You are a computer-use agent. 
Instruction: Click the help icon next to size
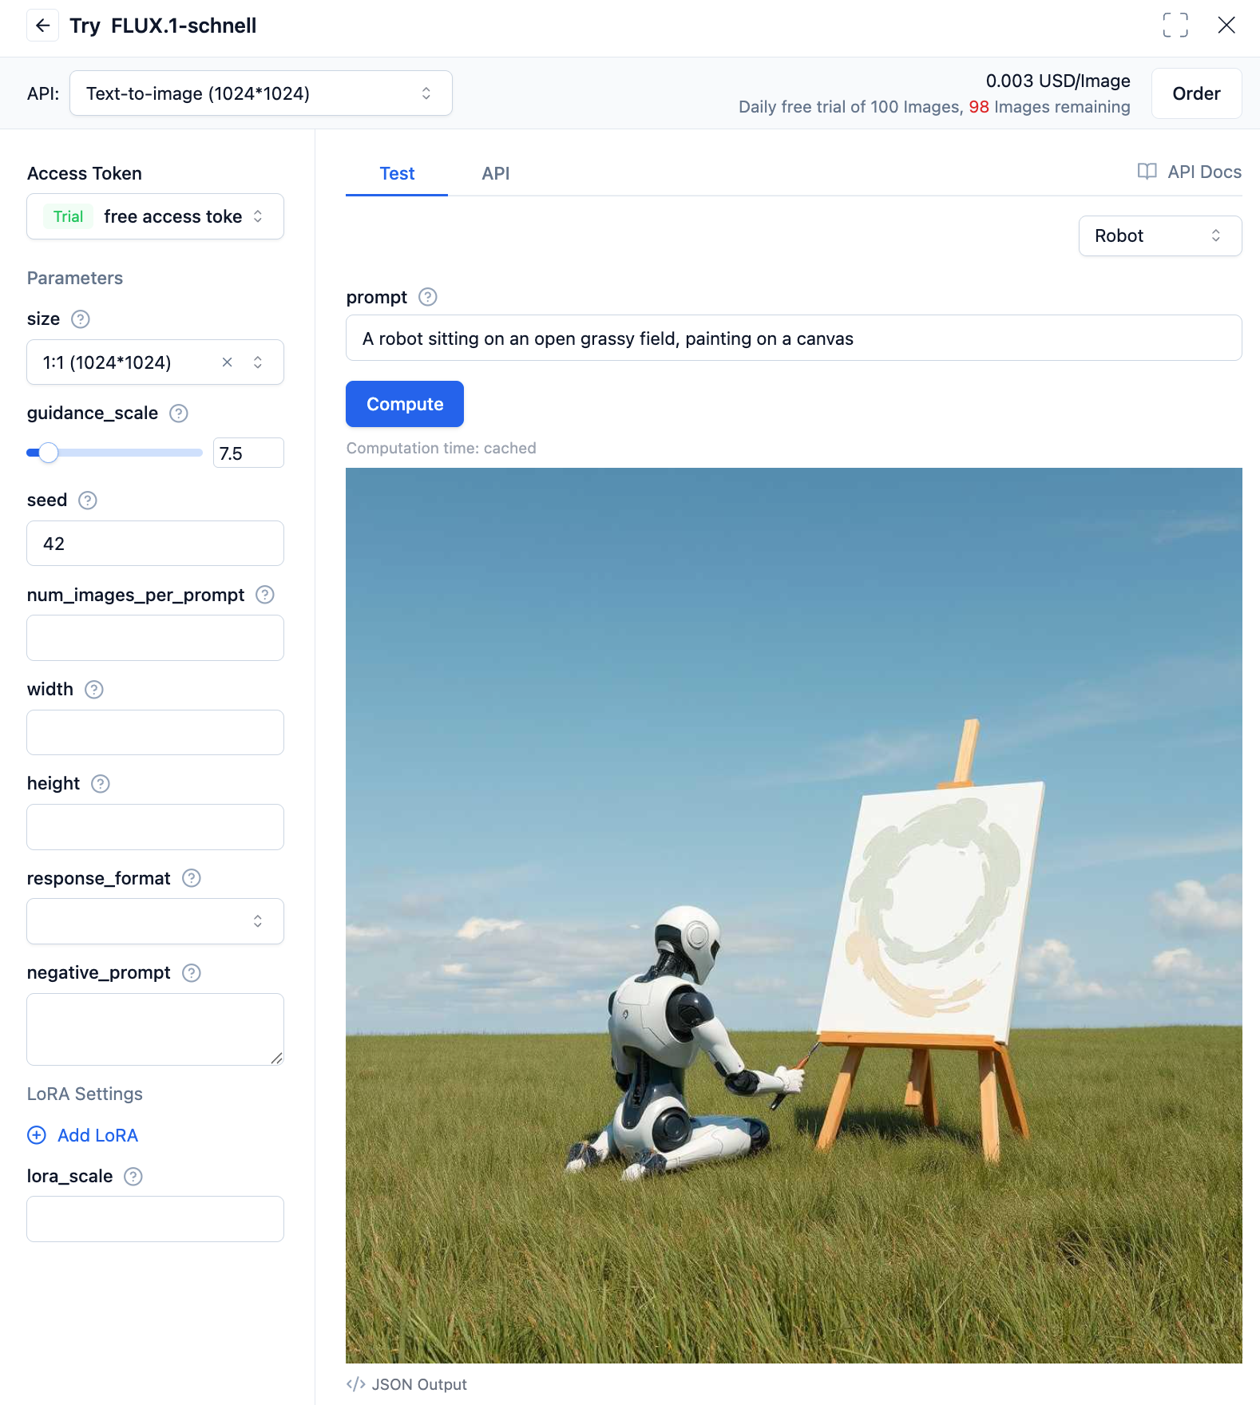(81, 319)
